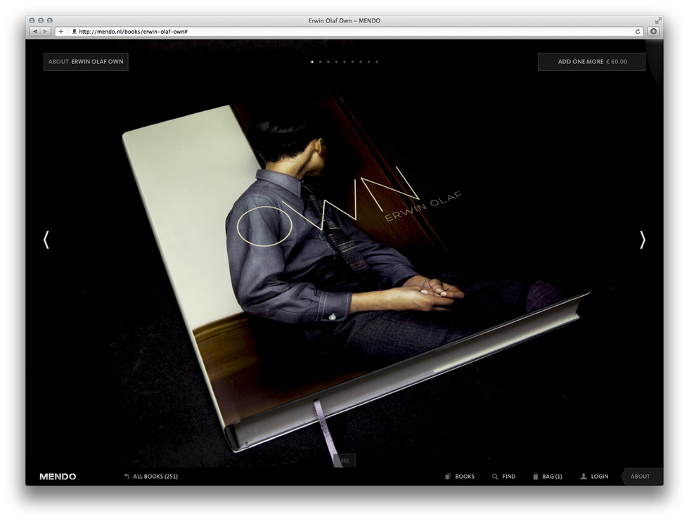The image size is (689, 521).
Task: Reload the page with the refresh icon
Action: point(638,32)
